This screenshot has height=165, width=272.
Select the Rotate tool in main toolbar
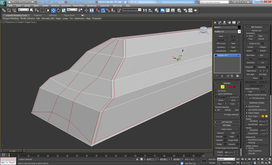[x=58, y=10]
